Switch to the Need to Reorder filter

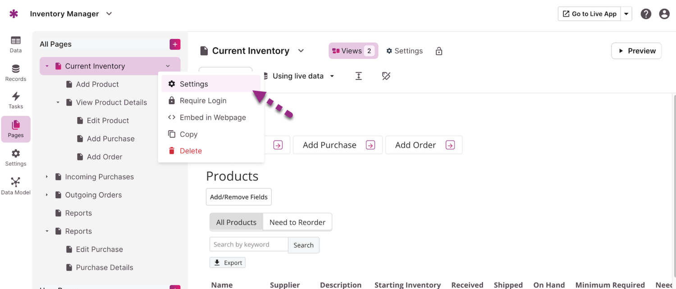297,222
